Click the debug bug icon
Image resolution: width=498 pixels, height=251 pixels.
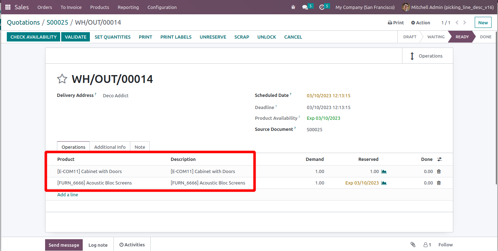tap(294, 7)
